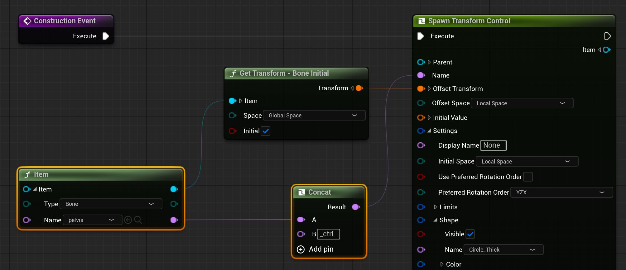Select the Spawn Transform Control node title
The image size is (626, 270).
click(x=469, y=21)
